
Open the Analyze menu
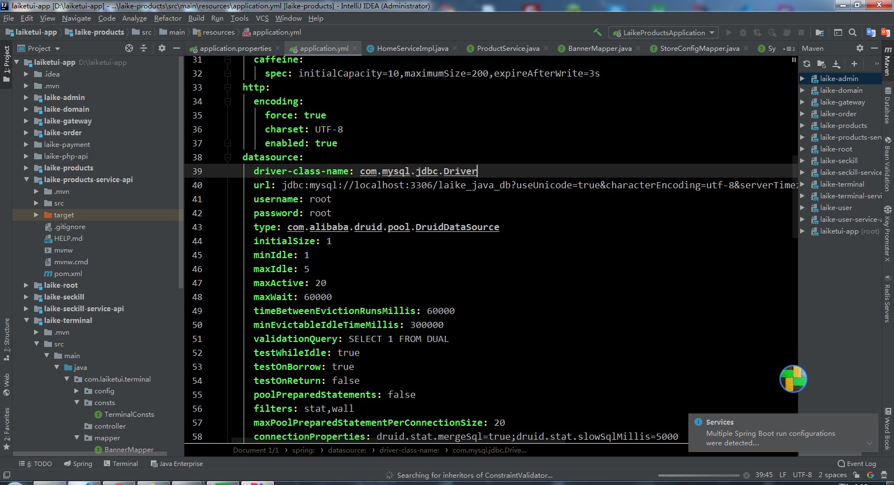point(135,18)
